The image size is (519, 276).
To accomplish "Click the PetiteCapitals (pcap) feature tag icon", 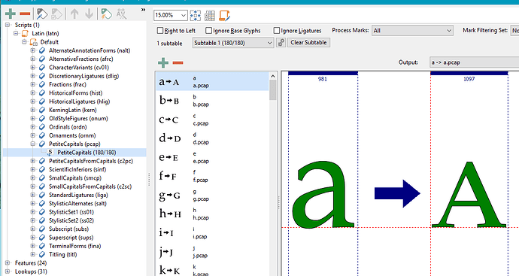I will tap(42, 144).
